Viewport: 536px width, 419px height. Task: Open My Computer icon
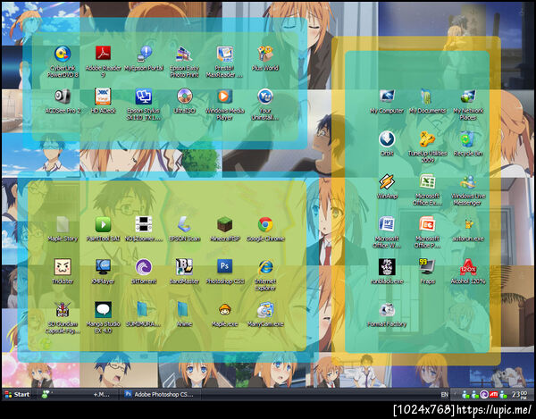387,96
